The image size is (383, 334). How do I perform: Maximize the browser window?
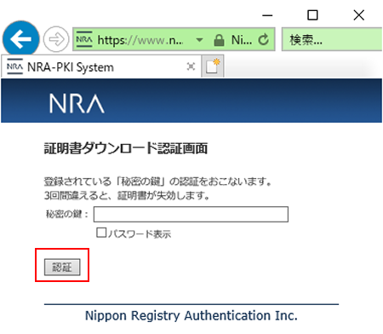312,15
